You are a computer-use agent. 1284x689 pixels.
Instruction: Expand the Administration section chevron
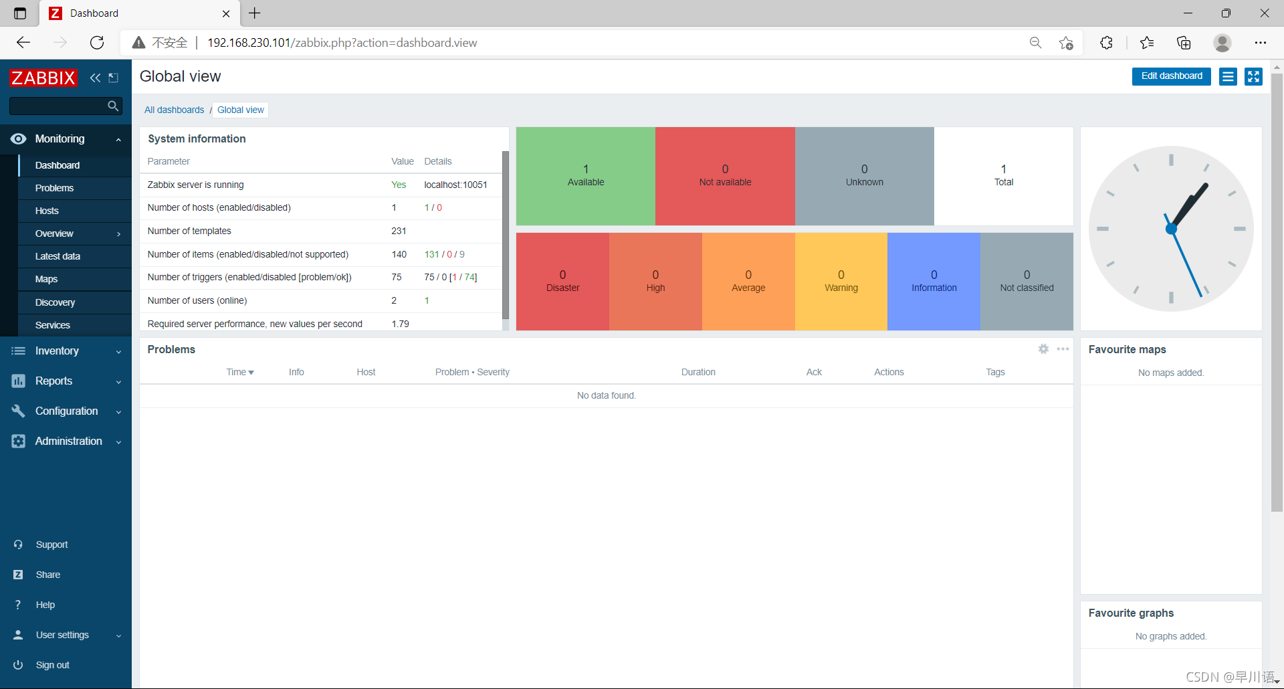118,441
